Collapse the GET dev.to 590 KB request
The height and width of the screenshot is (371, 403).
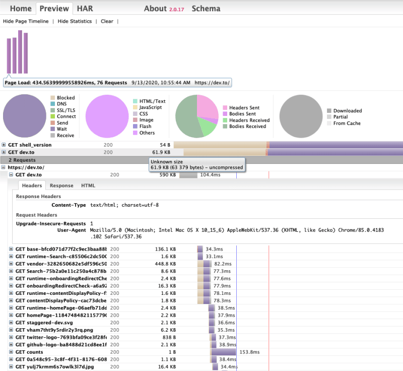[11, 174]
